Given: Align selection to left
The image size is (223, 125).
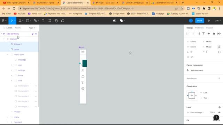Looking at the screenshot, I should pos(188,34).
